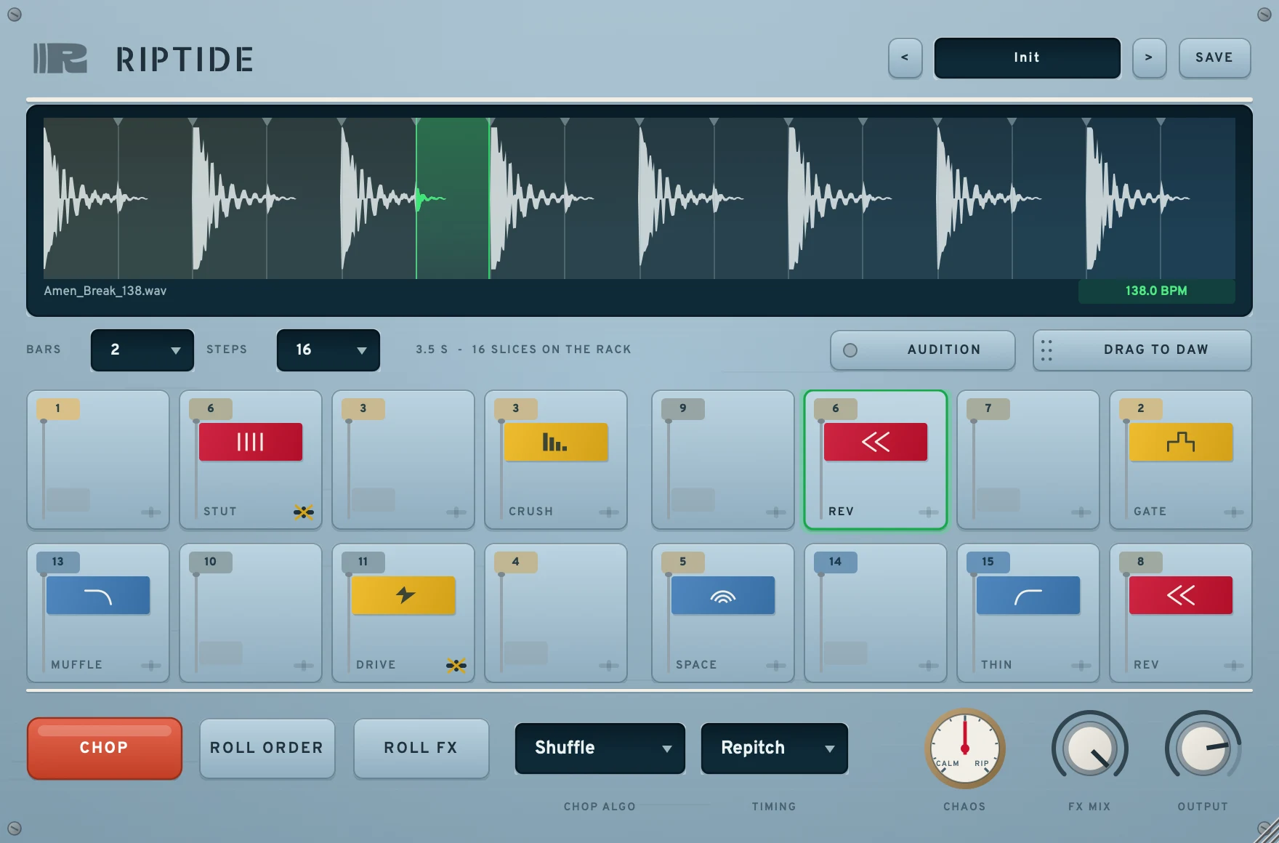Click the plus handle on pad 1
Screen dimensions: 1279x843
(x=151, y=512)
